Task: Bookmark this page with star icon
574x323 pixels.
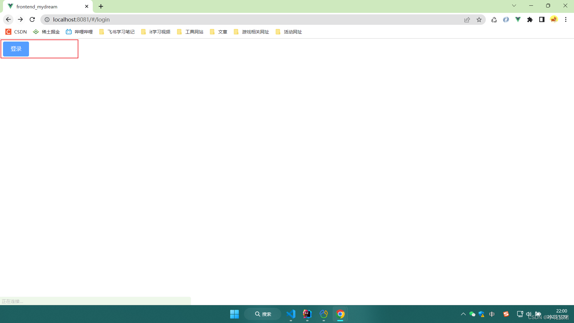Action: (x=479, y=20)
